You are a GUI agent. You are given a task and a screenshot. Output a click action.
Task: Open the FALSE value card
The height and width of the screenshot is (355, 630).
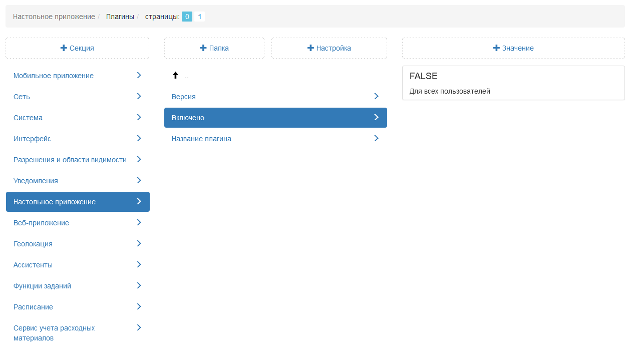point(513,83)
